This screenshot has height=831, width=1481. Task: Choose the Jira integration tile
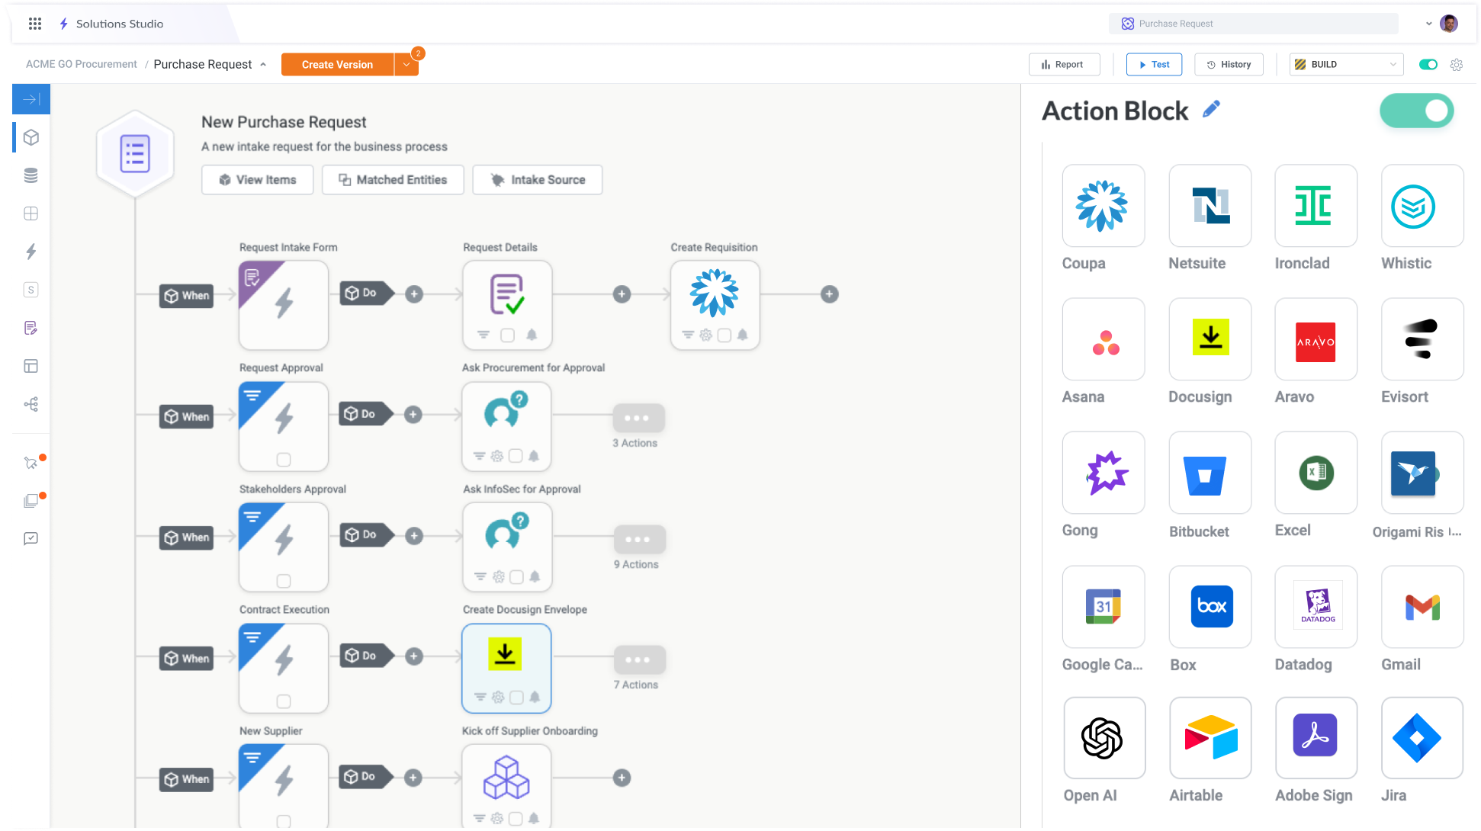click(x=1422, y=738)
